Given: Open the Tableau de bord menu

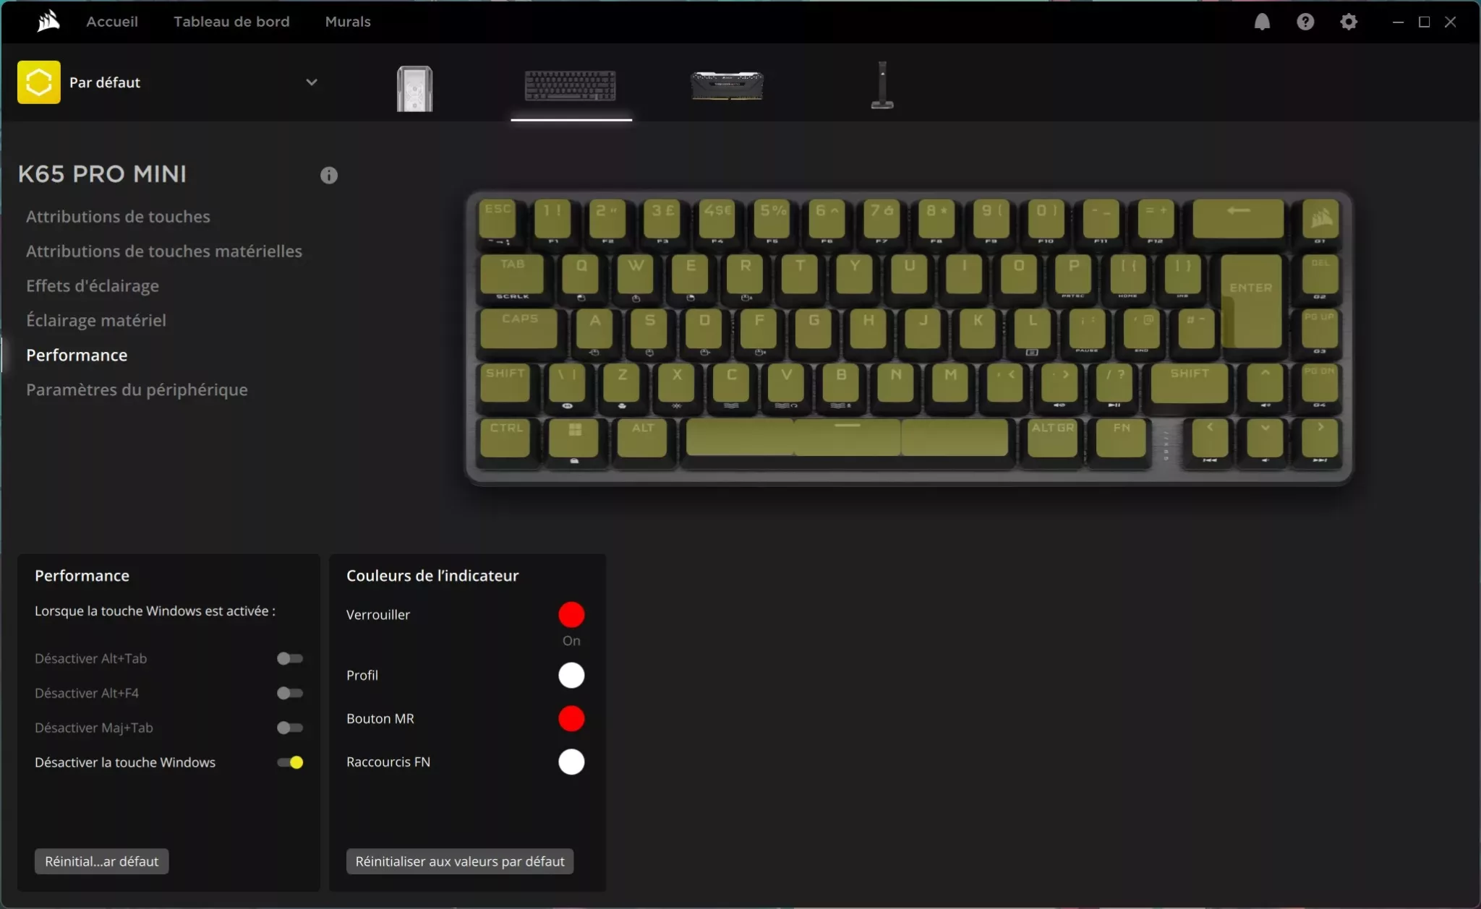Looking at the screenshot, I should tap(231, 22).
